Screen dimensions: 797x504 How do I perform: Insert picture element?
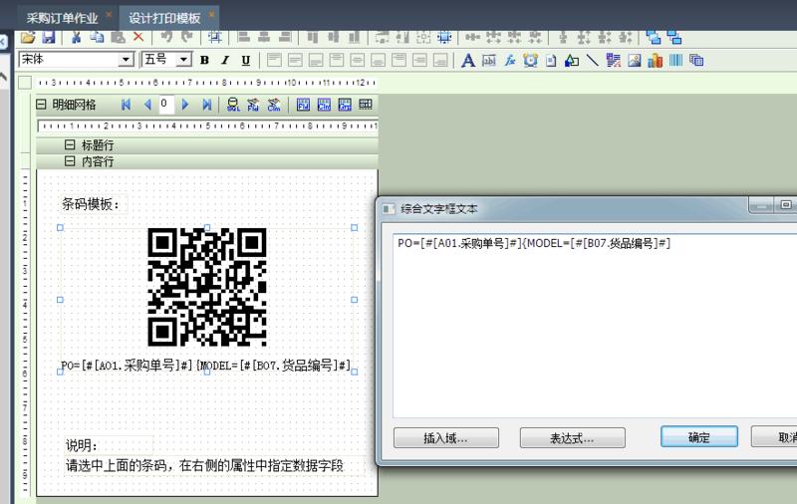click(635, 61)
